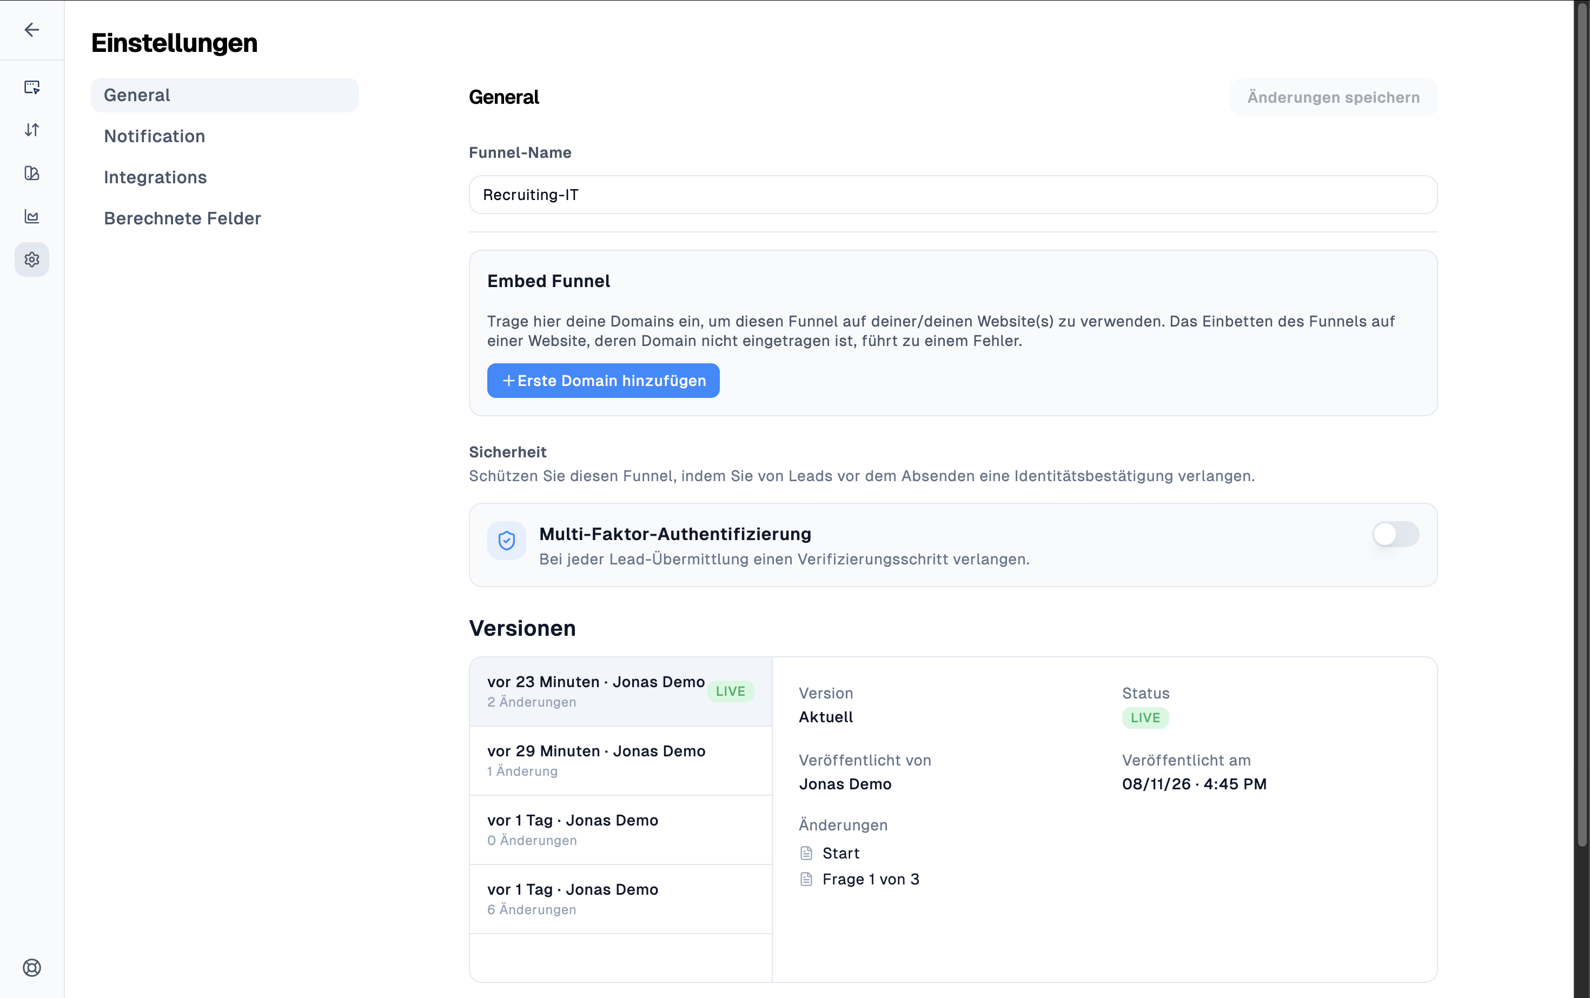
Task: Open the help lifebuoy icon
Action: point(32,968)
